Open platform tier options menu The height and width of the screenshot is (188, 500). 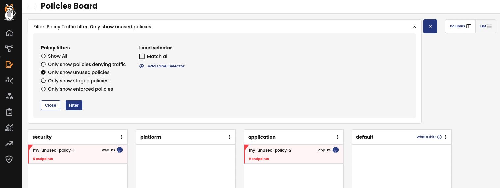230,137
